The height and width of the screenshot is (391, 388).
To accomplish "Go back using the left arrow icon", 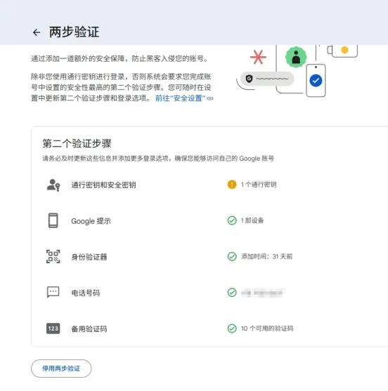I will (x=37, y=32).
